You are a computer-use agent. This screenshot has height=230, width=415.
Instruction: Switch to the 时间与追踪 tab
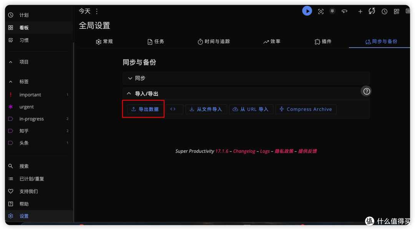pos(214,41)
